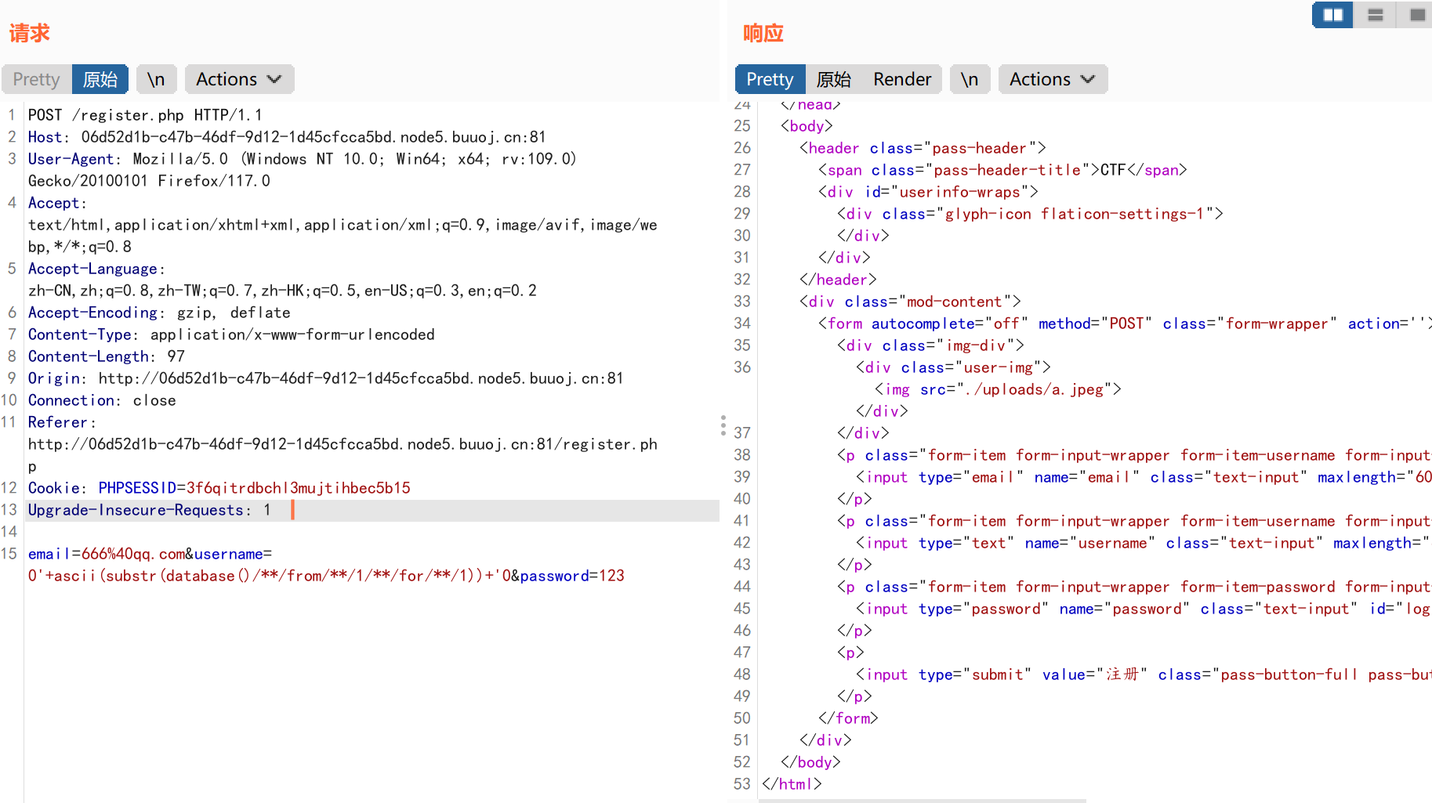Click the pane divider drag handle dots
The height and width of the screenshot is (803, 1432).
coord(723,425)
